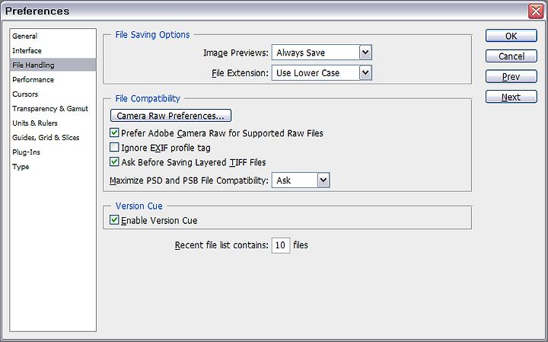This screenshot has height=342, width=548.
Task: Enable Ignore EXIF profile tag
Action: point(114,147)
